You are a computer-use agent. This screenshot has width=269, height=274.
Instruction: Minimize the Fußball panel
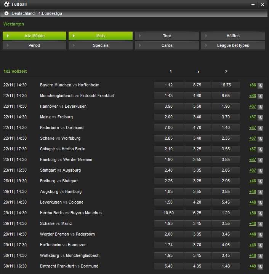click(x=253, y=5)
